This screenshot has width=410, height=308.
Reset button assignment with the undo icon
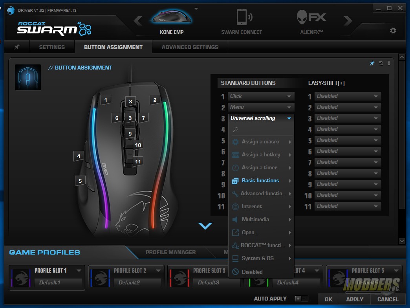pyautogui.click(x=381, y=63)
